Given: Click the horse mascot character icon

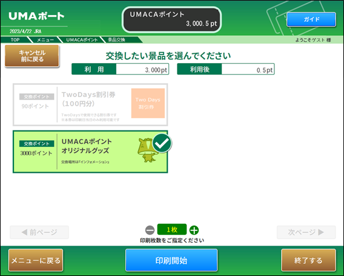Looking at the screenshot, I should coord(146,150).
